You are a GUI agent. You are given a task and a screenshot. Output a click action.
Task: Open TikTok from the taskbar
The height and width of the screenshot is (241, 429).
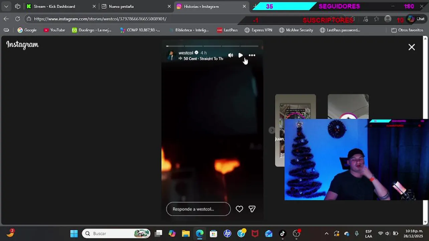tap(282, 233)
